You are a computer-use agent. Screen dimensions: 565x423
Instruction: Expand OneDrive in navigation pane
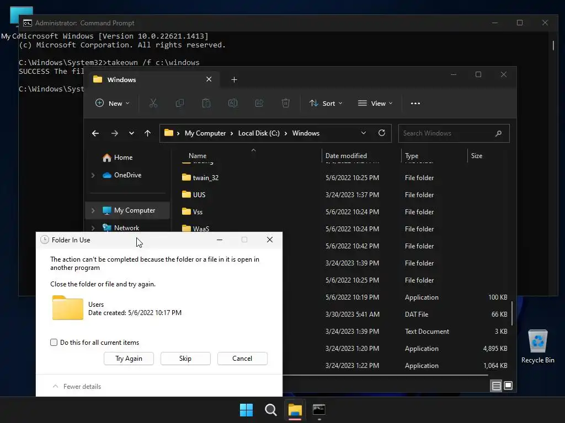point(93,175)
